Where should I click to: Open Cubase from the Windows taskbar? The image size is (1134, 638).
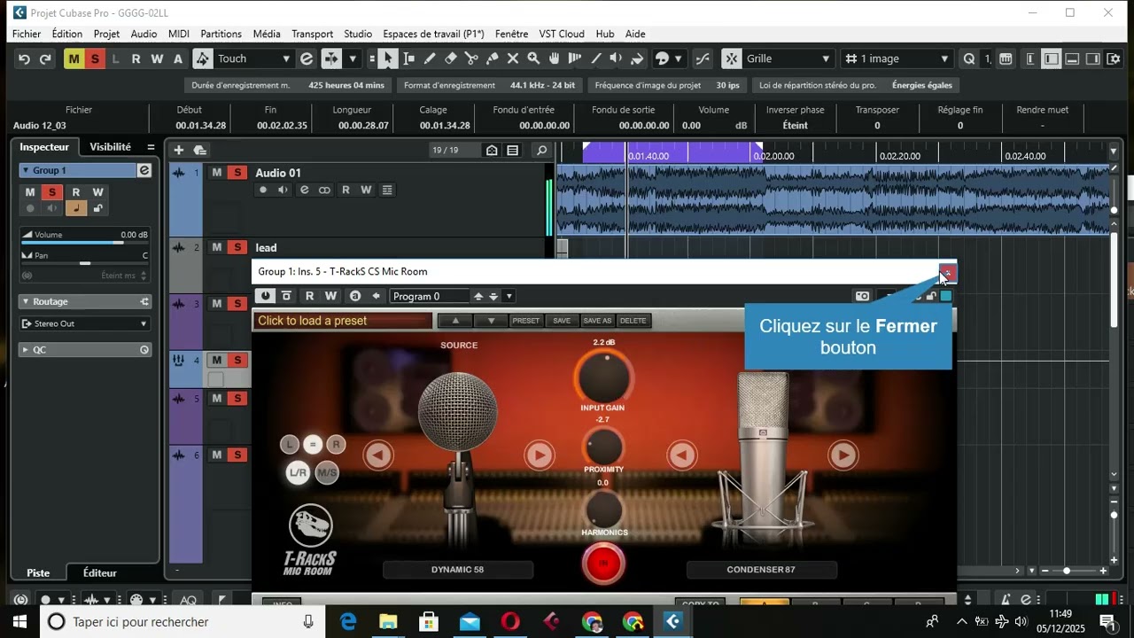pos(673,622)
